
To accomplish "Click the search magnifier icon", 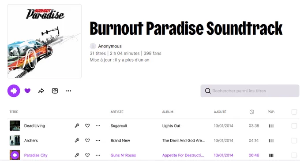I will pos(208,91).
